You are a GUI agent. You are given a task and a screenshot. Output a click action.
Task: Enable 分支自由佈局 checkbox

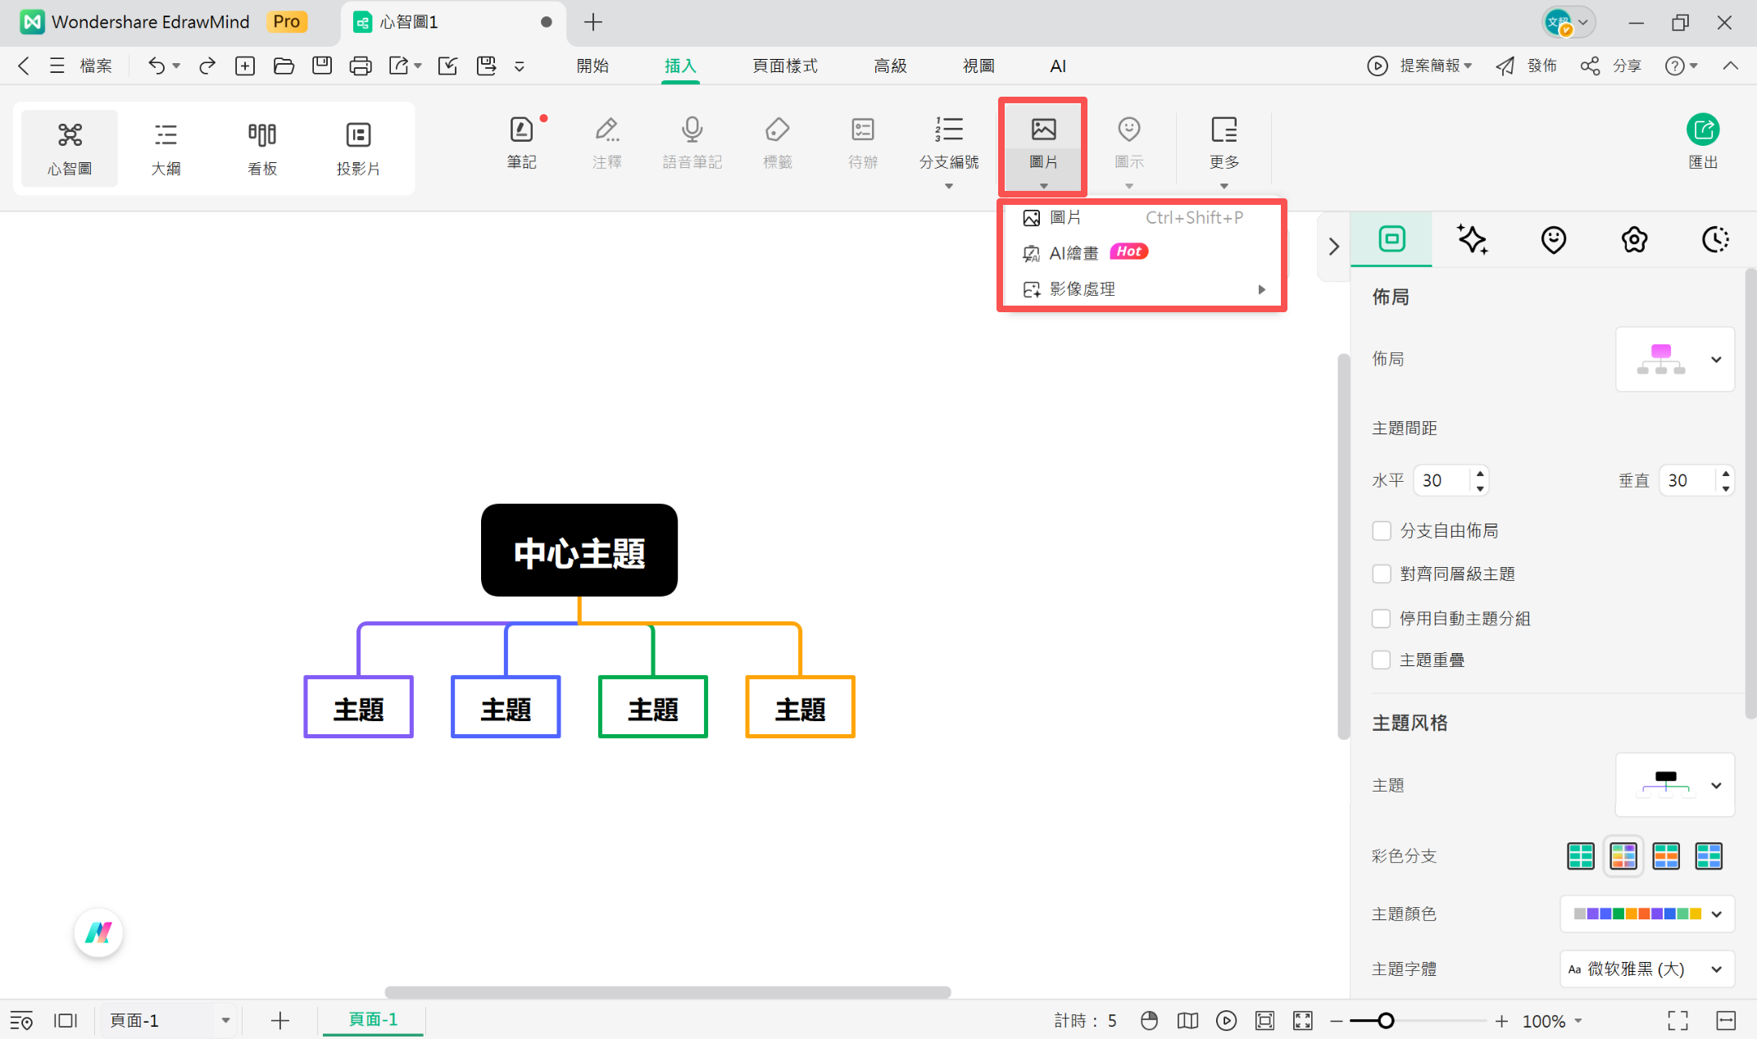tap(1382, 531)
